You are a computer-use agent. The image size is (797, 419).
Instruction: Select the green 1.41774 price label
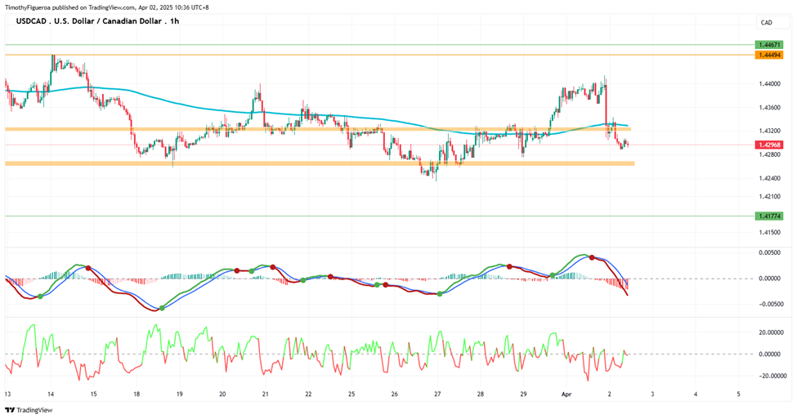769,216
